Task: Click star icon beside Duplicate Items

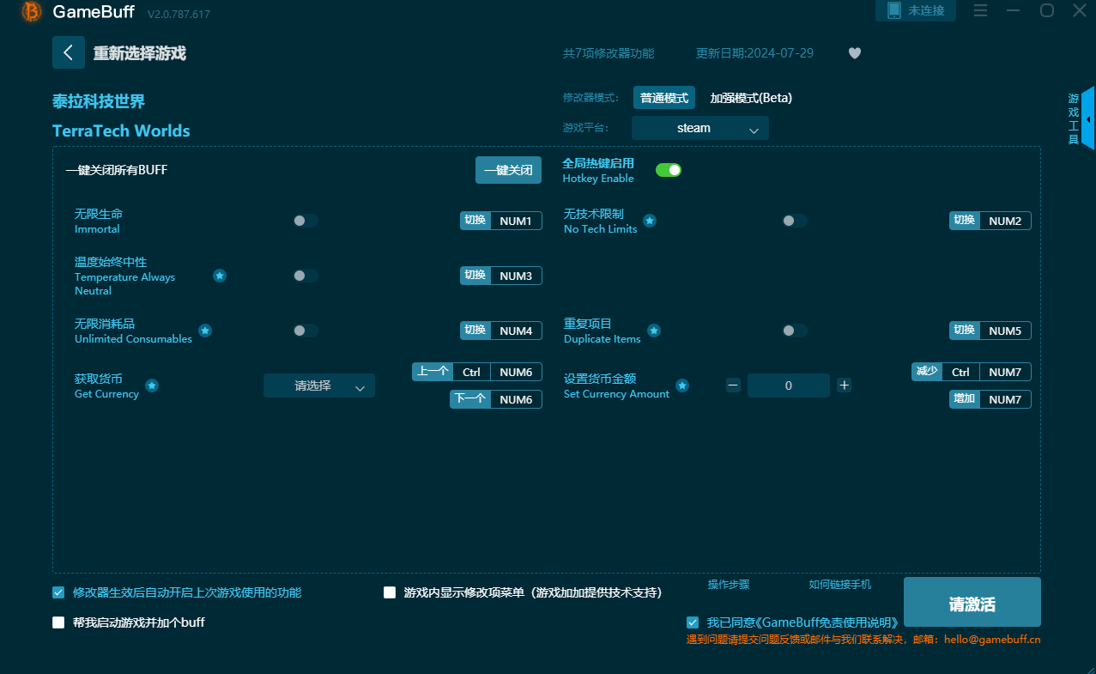Action: [x=654, y=331]
